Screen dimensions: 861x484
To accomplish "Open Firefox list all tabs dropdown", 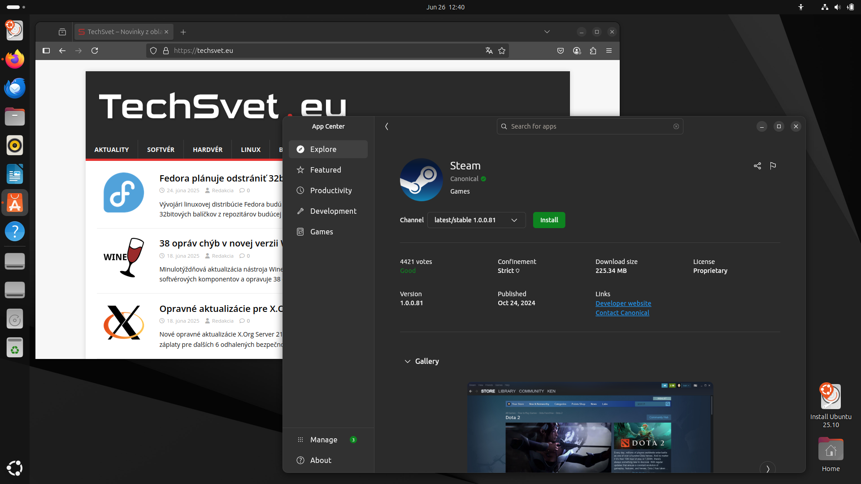I will pyautogui.click(x=547, y=32).
